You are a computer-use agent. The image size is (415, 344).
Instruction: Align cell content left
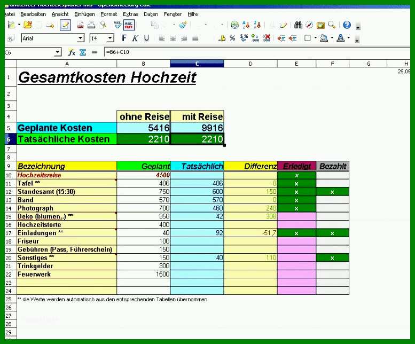[161, 38]
